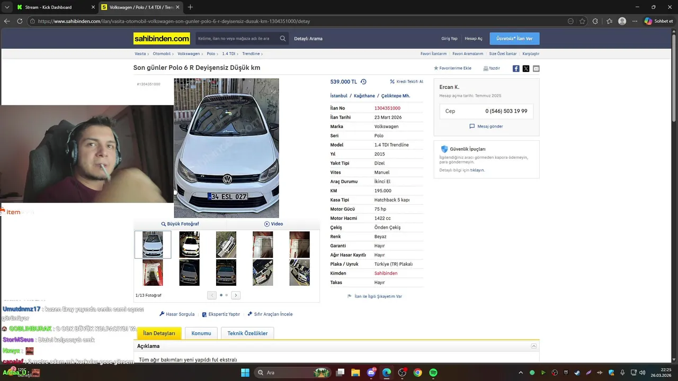678x381 pixels.
Task: Click the sahibinden.com logo
Action: (x=162, y=39)
